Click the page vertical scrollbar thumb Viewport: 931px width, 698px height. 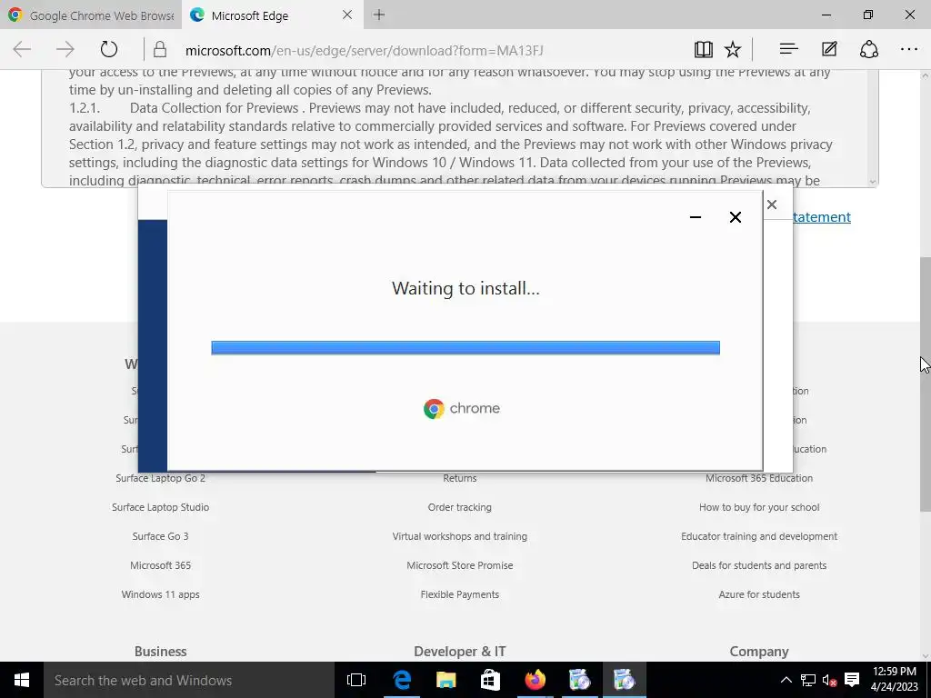point(925,384)
